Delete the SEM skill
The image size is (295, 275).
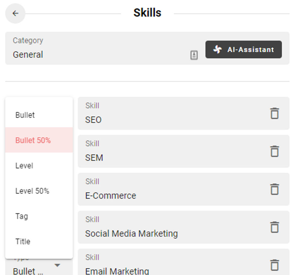274,151
